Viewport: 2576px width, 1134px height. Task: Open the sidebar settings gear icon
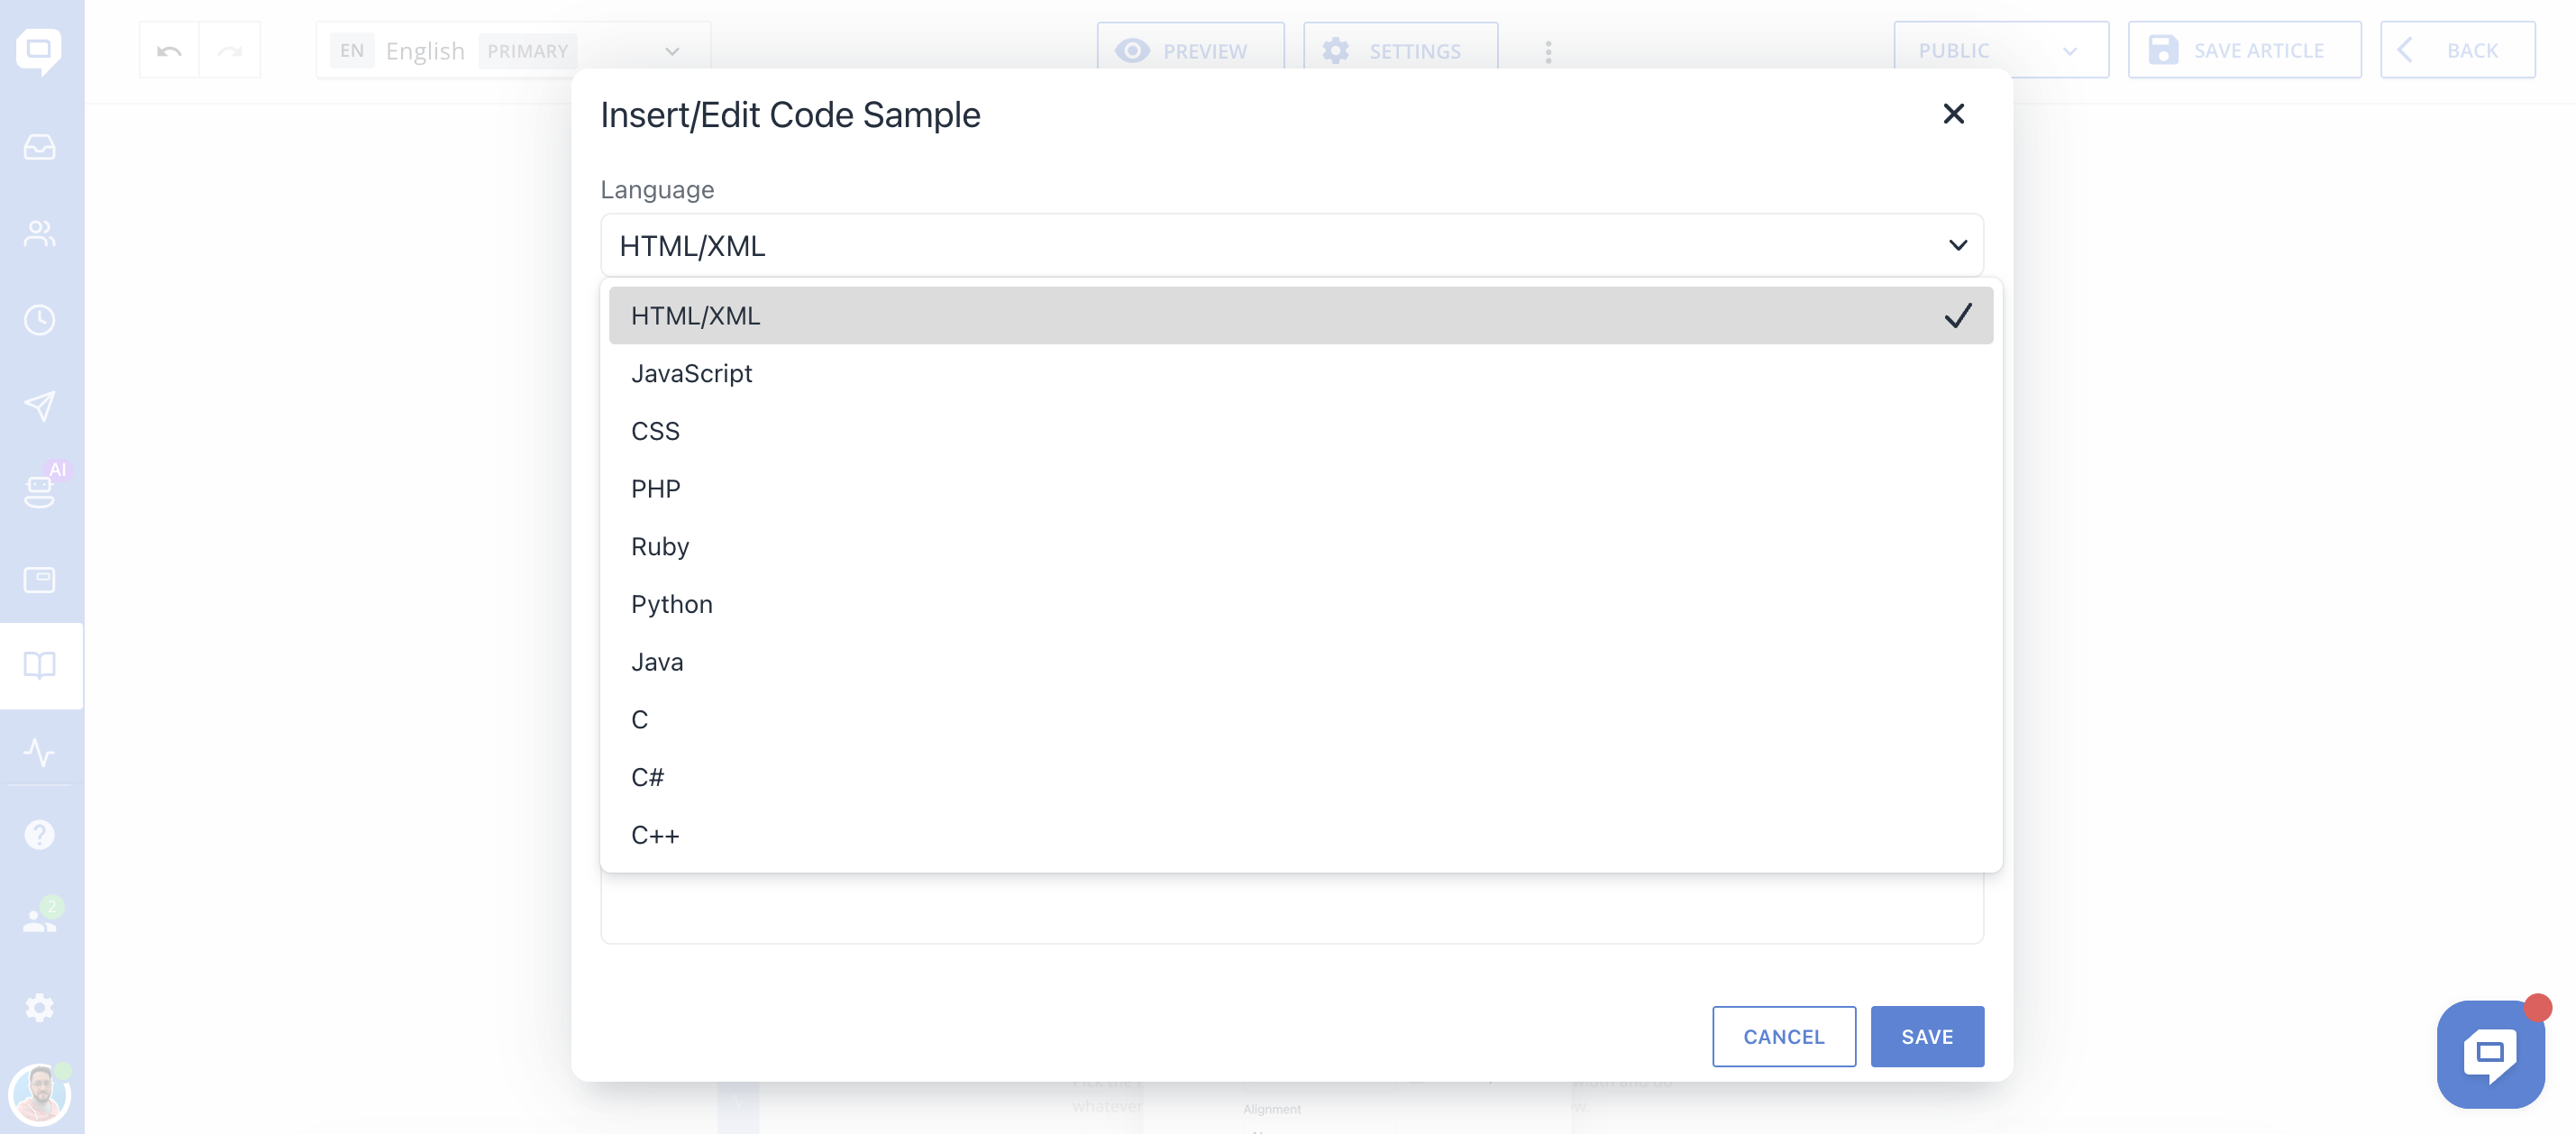(x=40, y=1007)
